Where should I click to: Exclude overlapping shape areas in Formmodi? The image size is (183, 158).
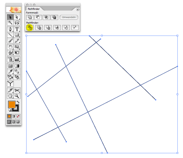click(54, 17)
